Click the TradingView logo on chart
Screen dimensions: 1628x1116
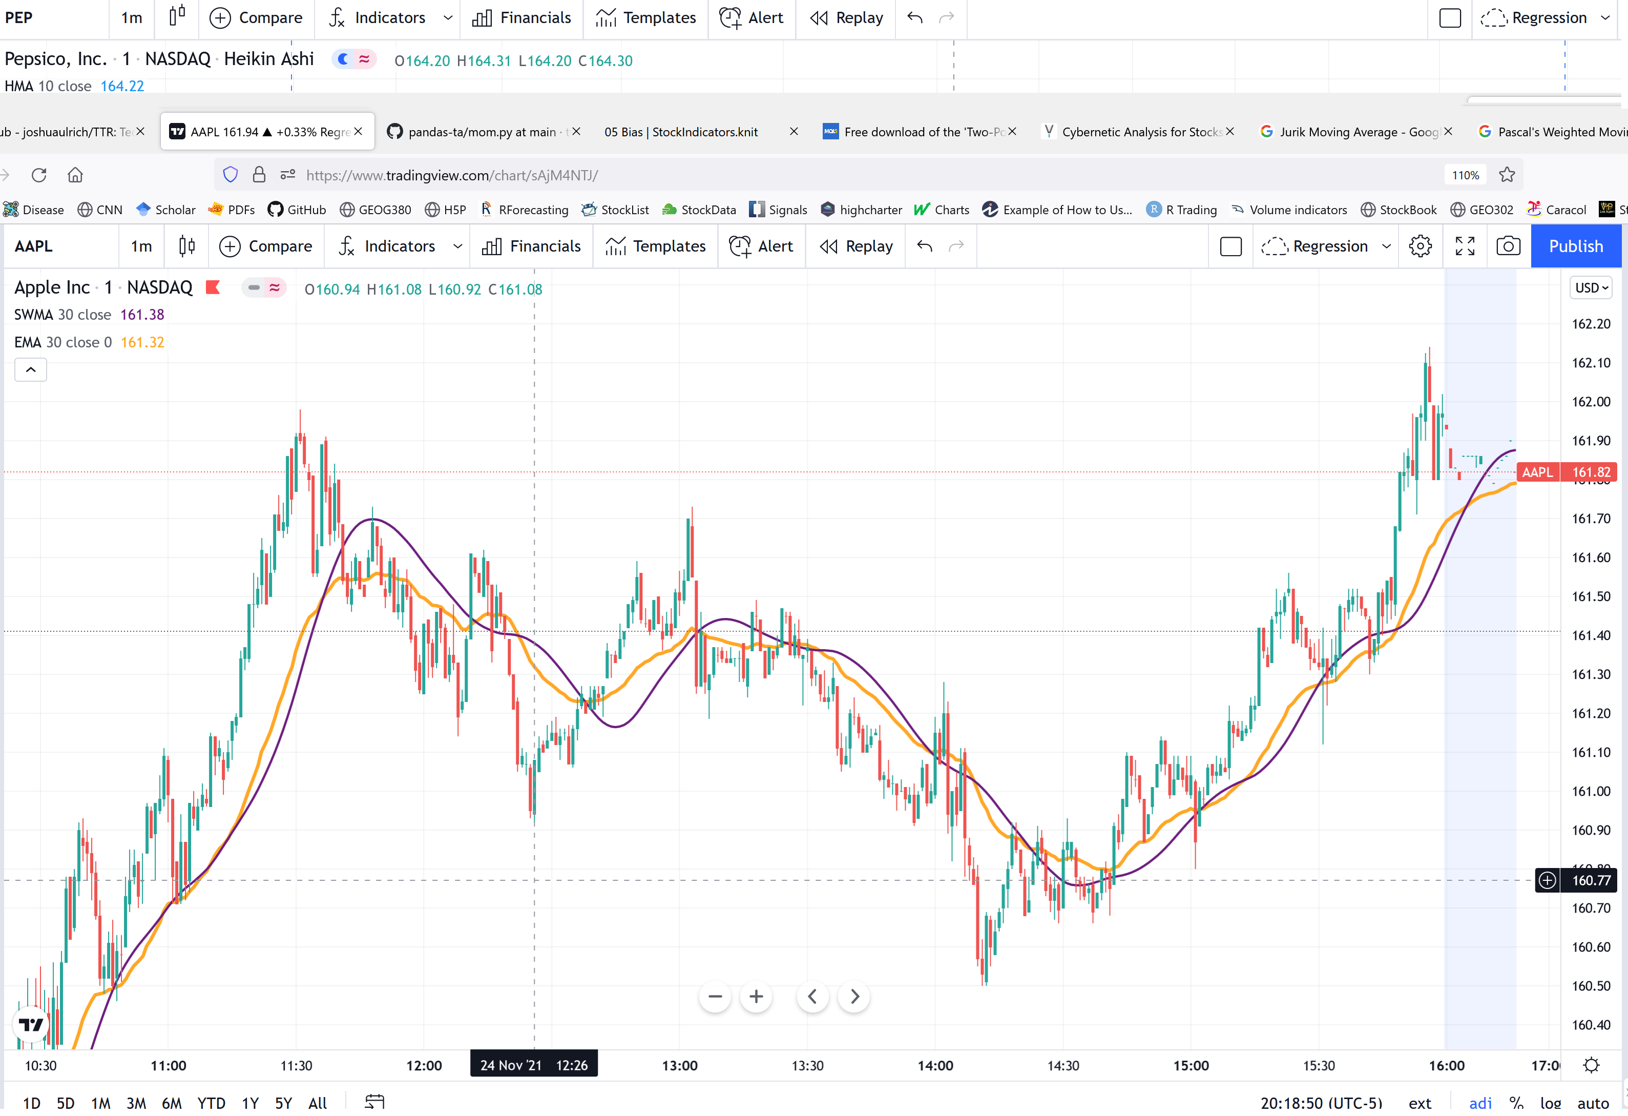(31, 1025)
